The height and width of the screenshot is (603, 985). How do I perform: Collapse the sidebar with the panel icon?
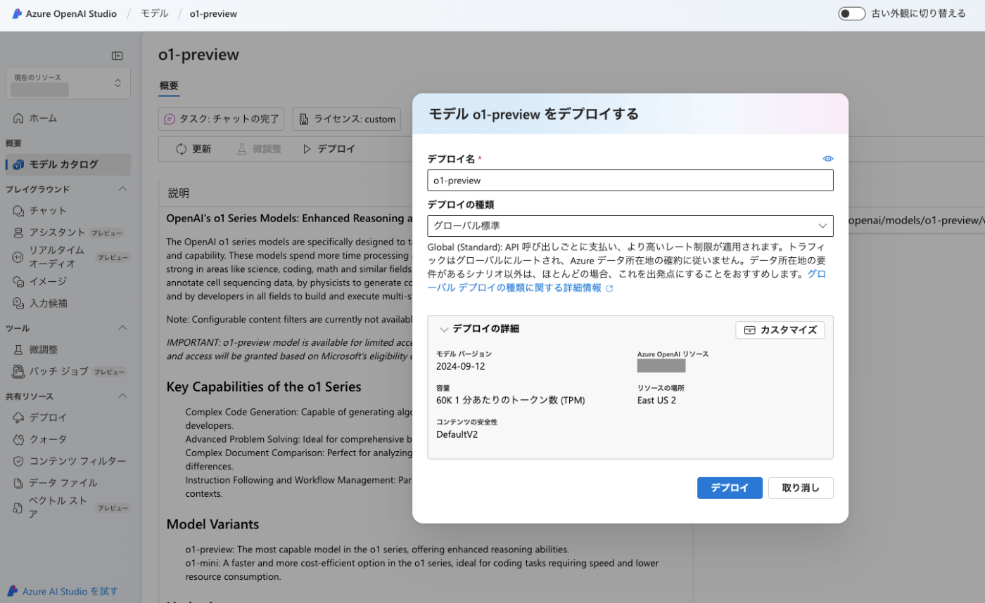[117, 56]
